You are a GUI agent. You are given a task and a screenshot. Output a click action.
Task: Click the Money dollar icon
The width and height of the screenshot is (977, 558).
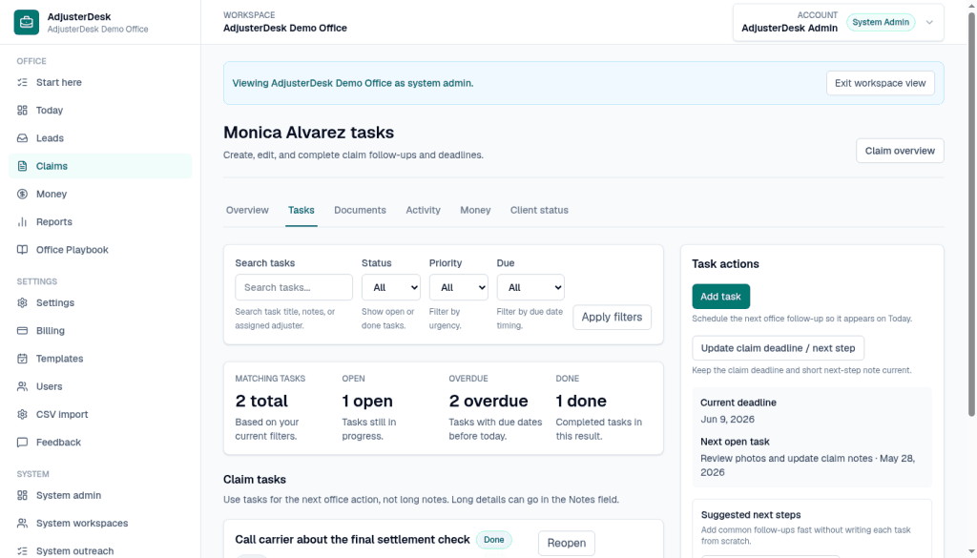[23, 194]
